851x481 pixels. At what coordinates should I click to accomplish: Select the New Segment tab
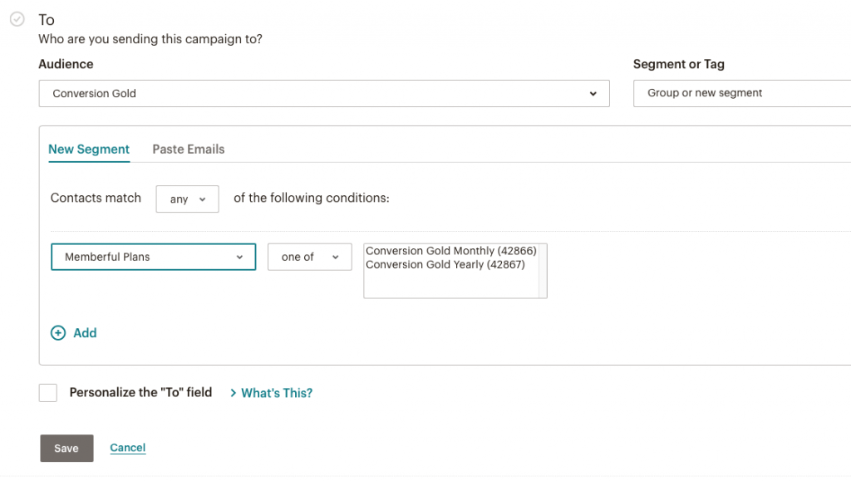click(x=89, y=150)
